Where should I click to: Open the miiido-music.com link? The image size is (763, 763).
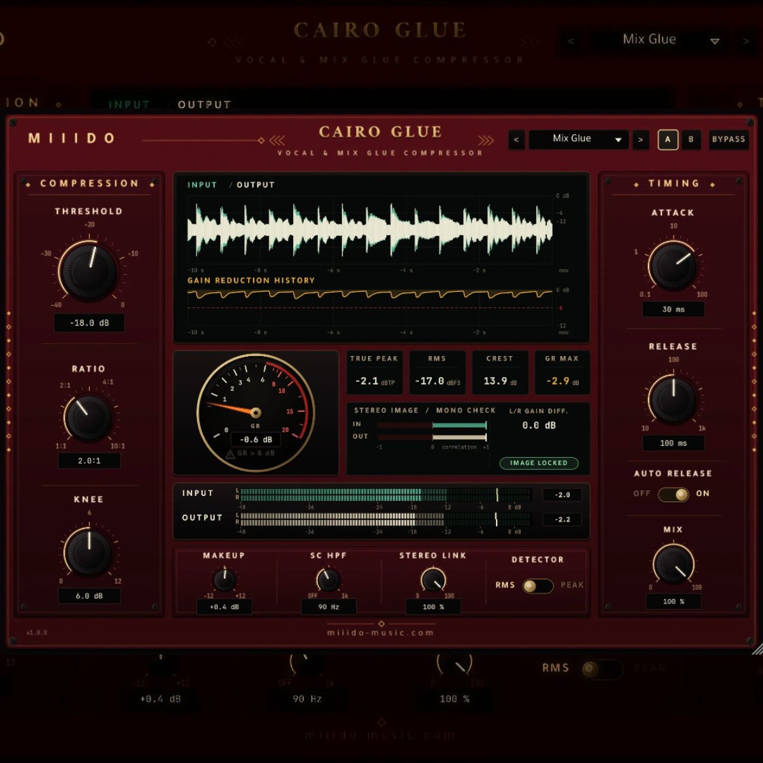point(381,633)
